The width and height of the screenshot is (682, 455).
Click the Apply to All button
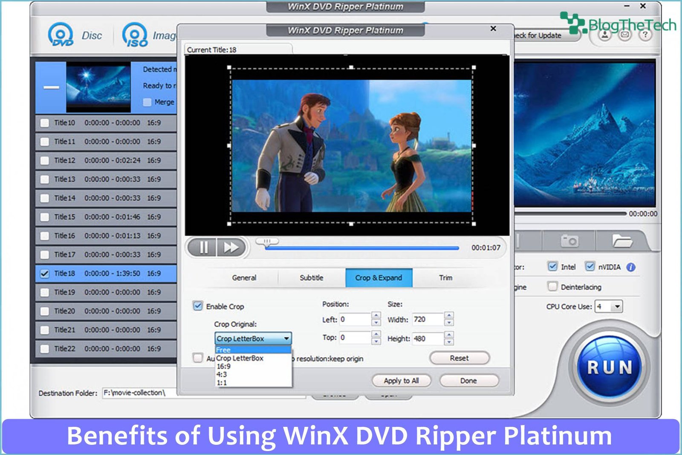[x=401, y=380]
